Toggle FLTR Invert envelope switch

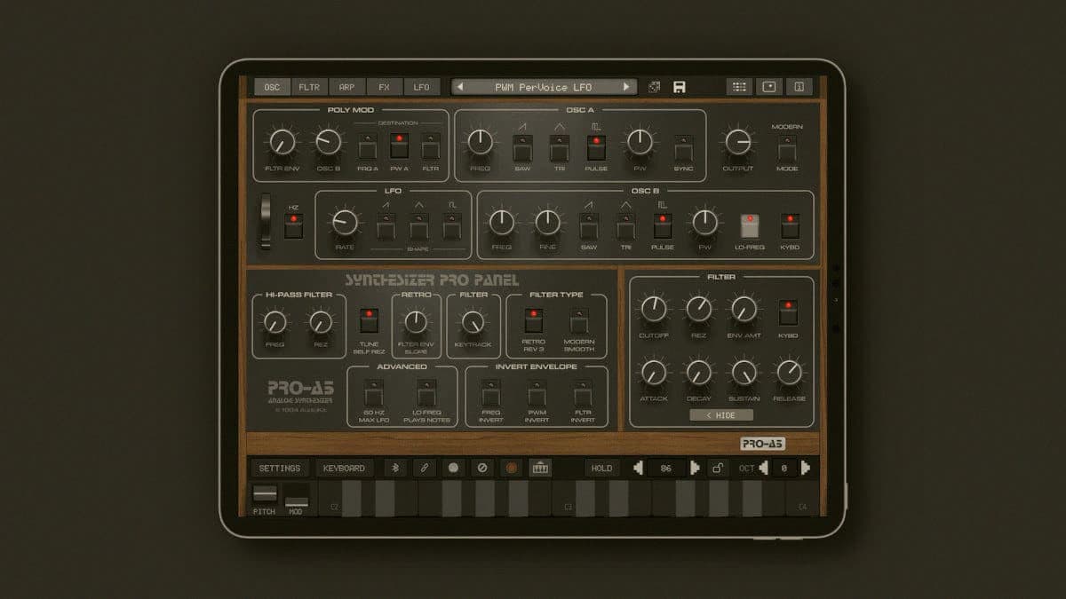click(x=583, y=394)
